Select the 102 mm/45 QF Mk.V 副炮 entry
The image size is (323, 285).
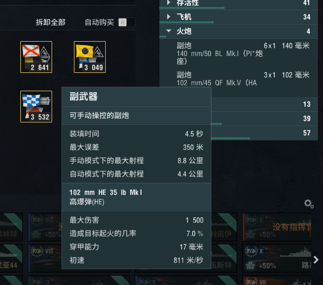coord(243,79)
